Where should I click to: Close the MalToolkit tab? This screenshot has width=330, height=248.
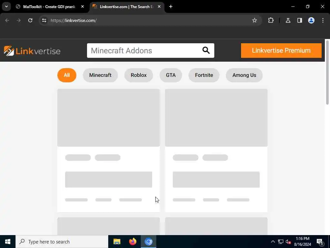coord(82,6)
